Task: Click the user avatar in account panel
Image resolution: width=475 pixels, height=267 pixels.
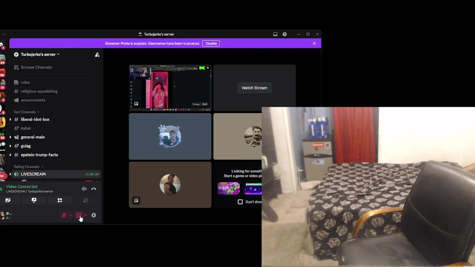Action: (x=3, y=215)
